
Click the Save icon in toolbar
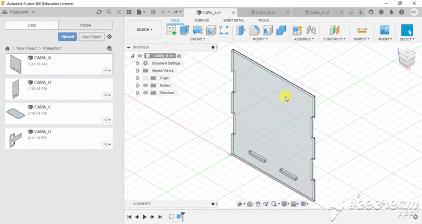(x=153, y=12)
